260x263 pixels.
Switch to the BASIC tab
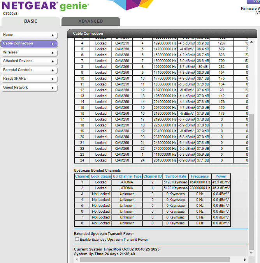tap(31, 21)
